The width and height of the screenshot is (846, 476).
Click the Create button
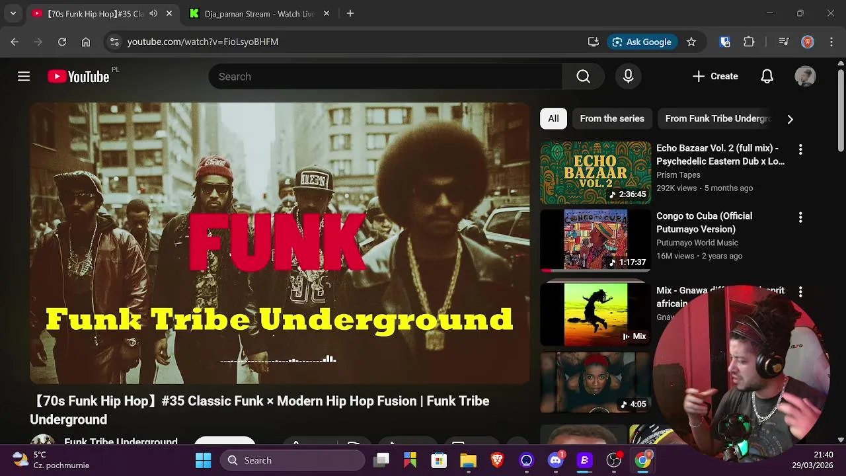click(715, 77)
